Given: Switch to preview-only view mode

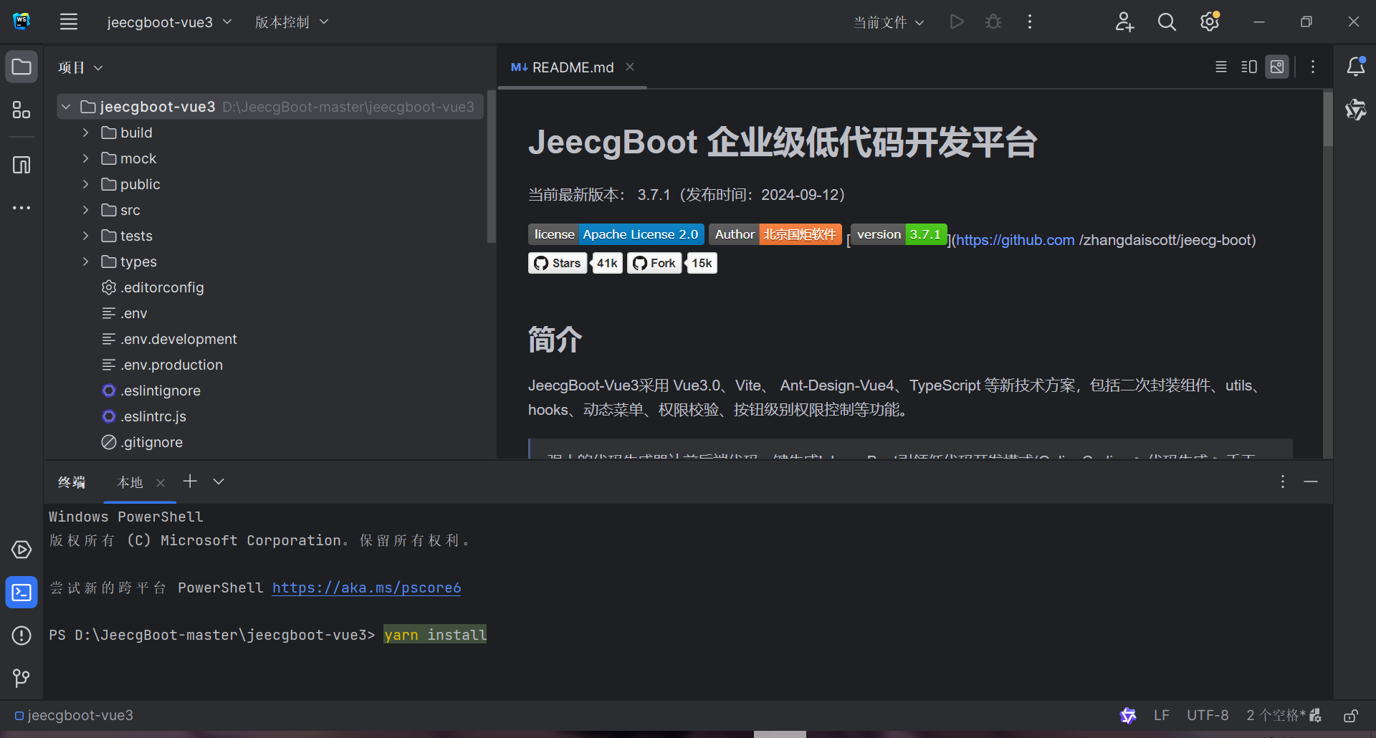Looking at the screenshot, I should coord(1277,67).
